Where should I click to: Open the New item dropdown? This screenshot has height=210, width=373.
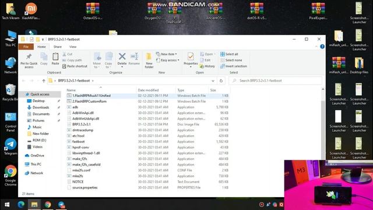click(167, 54)
